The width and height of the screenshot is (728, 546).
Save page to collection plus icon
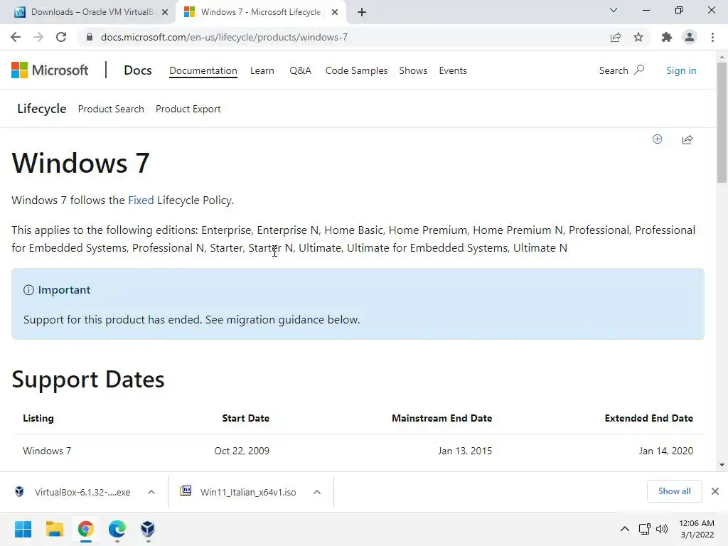pos(657,139)
